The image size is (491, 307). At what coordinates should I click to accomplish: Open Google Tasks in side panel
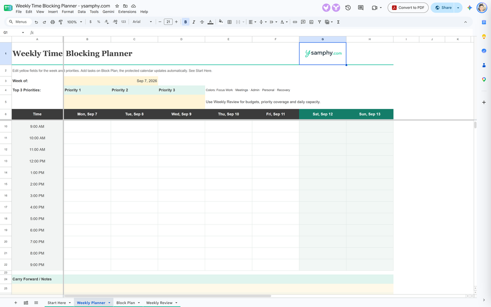(x=484, y=51)
